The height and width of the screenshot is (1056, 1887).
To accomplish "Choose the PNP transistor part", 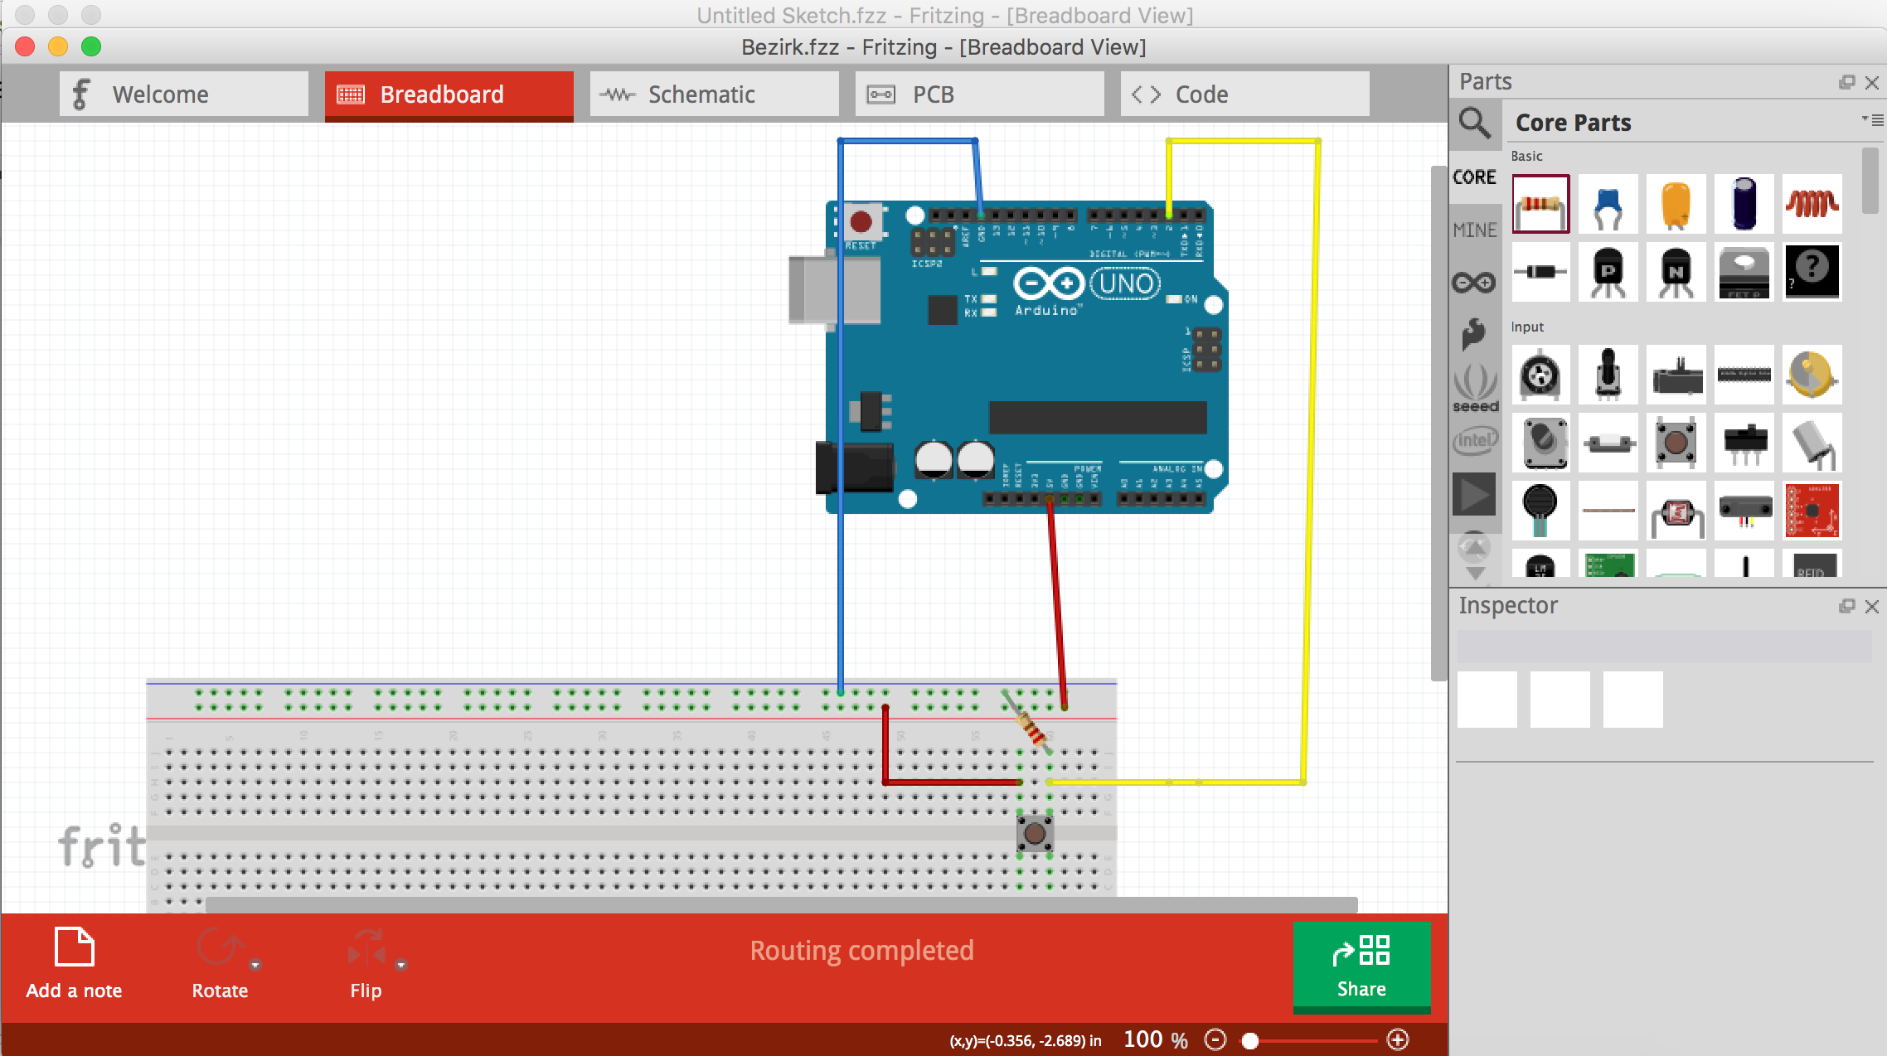I will coord(1608,271).
